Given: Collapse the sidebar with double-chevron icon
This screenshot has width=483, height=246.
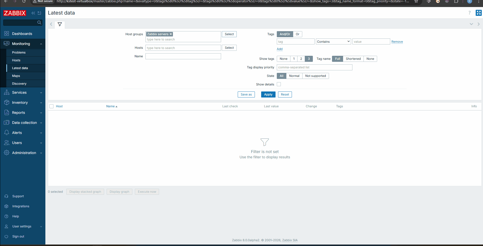Looking at the screenshot, I should coord(33,13).
